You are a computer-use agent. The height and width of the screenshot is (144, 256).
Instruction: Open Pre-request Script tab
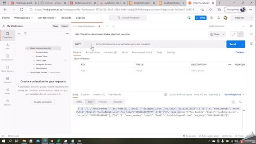point(142,52)
